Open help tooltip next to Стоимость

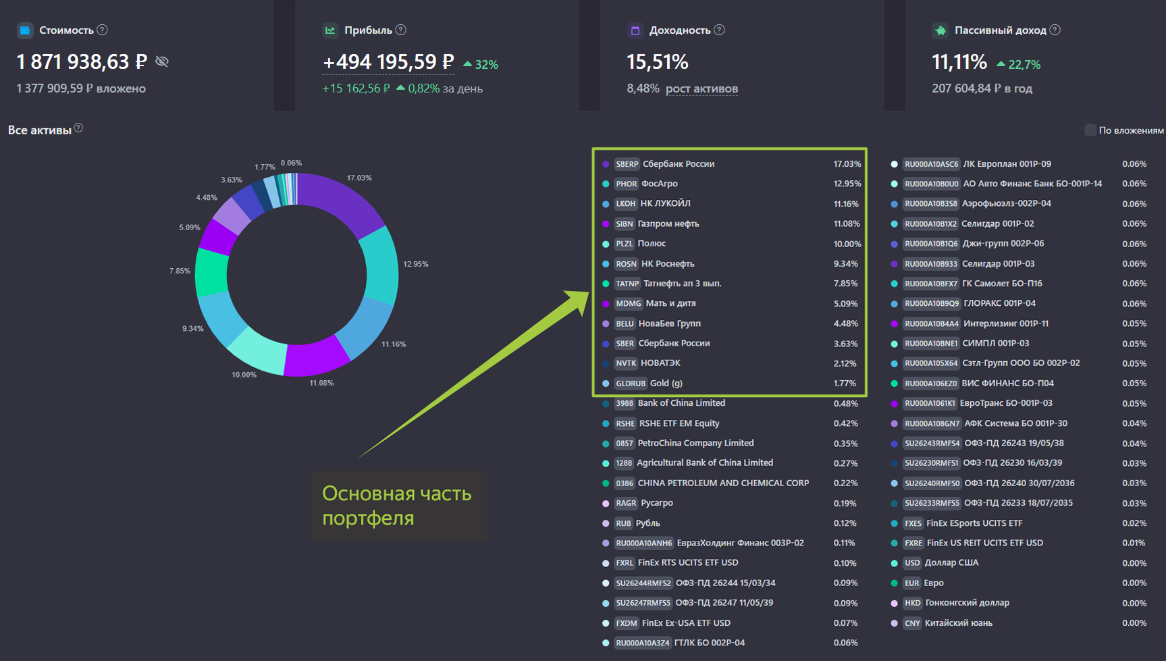tap(102, 30)
